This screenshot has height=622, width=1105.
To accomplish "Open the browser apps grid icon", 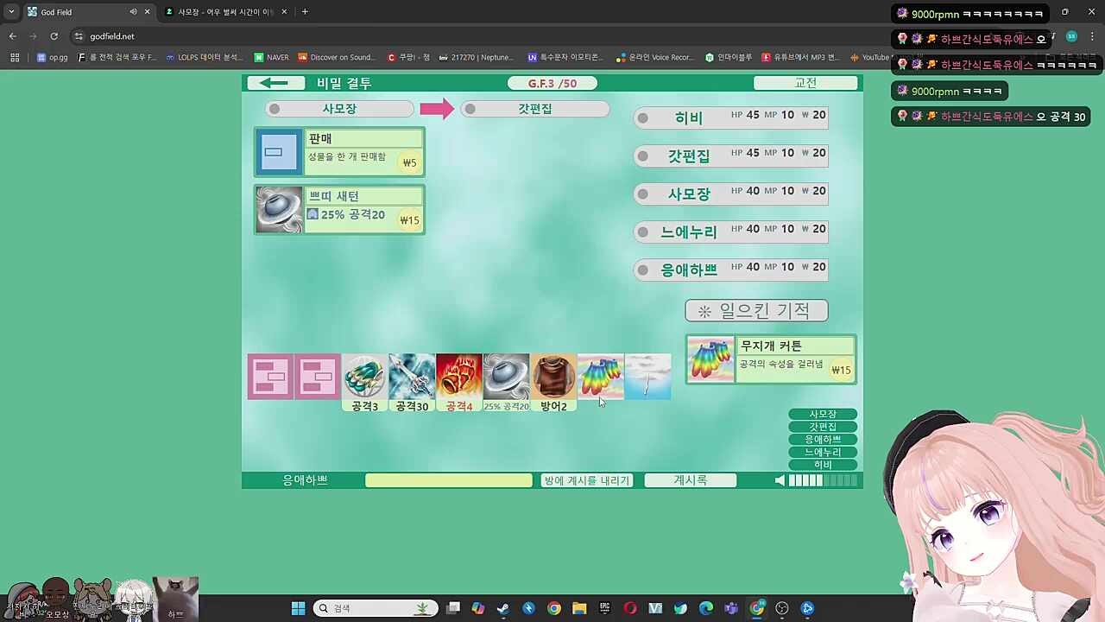I will pyautogui.click(x=15, y=58).
